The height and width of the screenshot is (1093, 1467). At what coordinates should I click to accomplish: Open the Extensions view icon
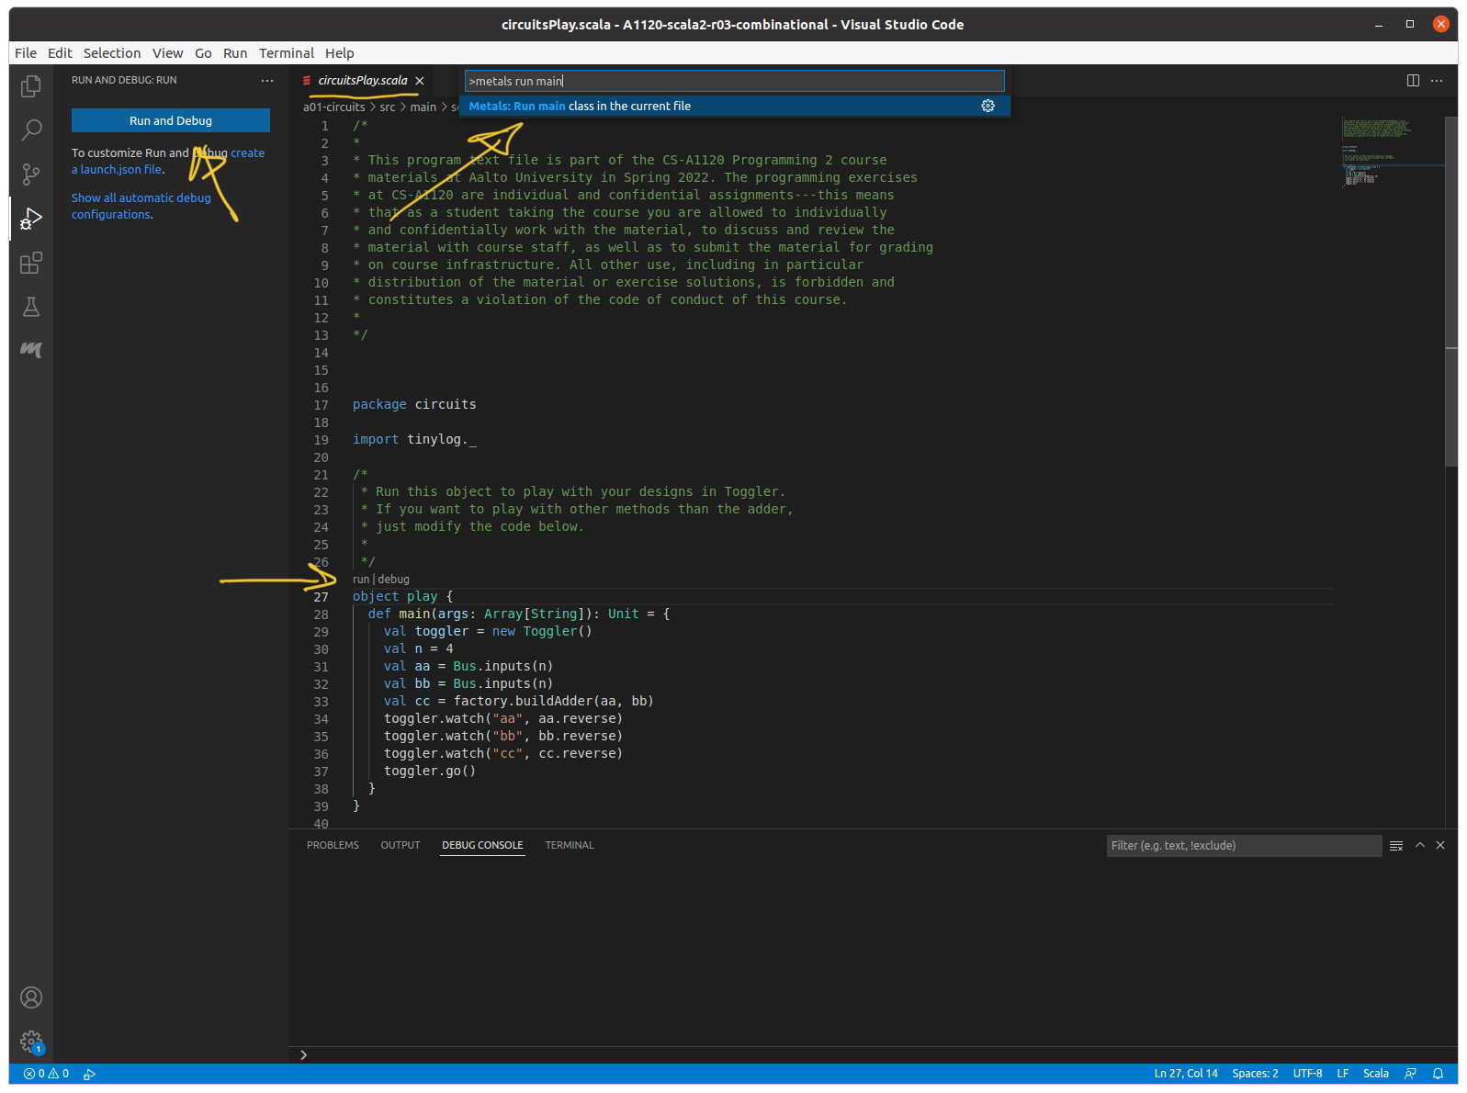(31, 264)
